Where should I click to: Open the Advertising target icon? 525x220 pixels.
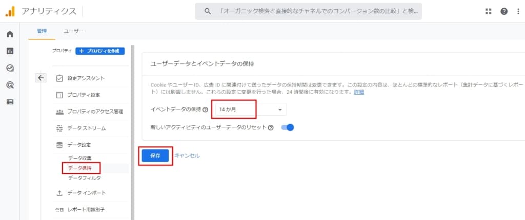10,85
